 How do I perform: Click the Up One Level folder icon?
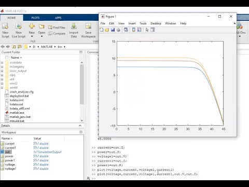(x=14, y=47)
